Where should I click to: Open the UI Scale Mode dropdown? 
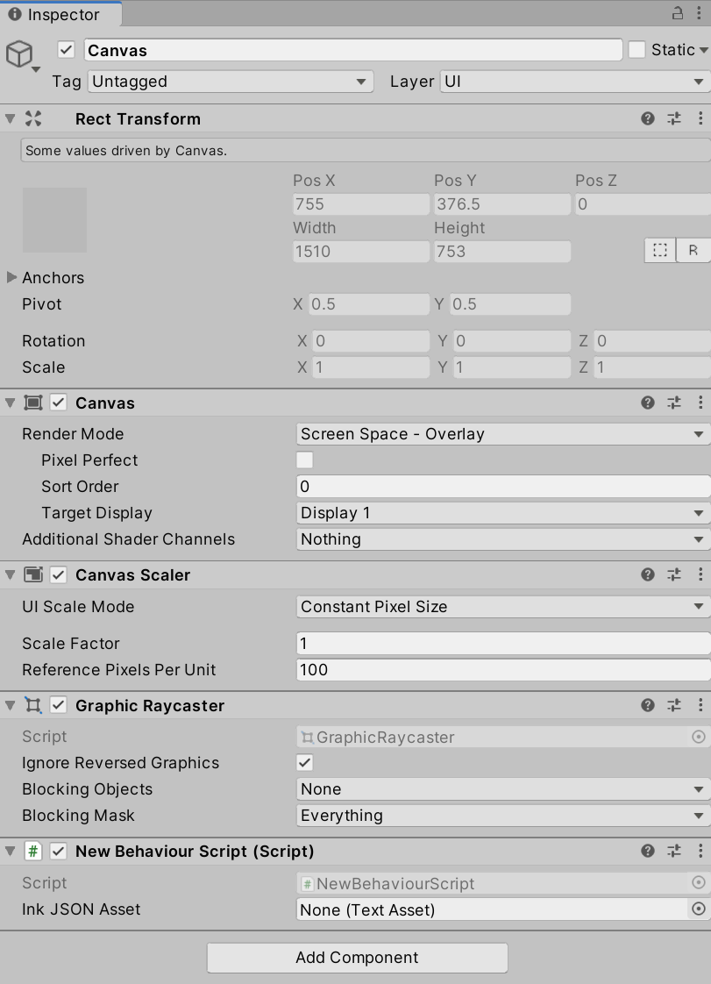[x=503, y=607]
